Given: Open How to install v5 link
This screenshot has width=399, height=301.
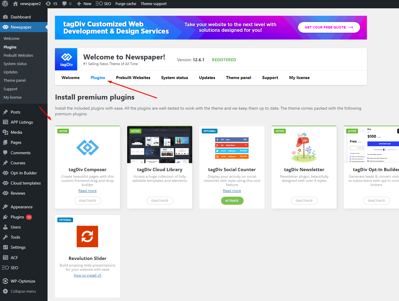Looking at the screenshot, I should [x=88, y=275].
